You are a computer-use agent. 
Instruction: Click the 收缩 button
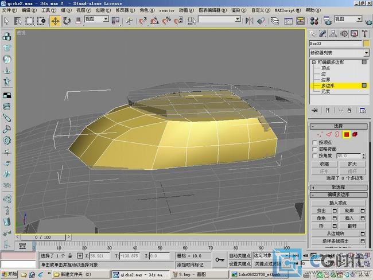[324, 164]
